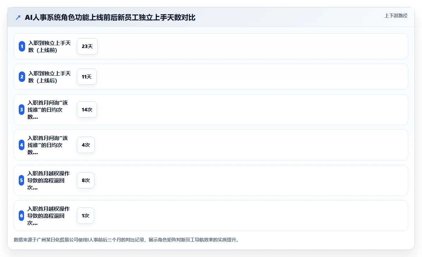422x257 pixels.
Task: Click the 1次 value chip
Action: pos(86,216)
